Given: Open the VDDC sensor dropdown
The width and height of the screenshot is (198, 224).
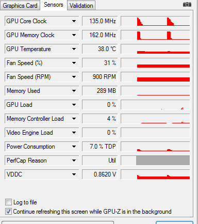Looking at the screenshot, I should [x=74, y=174].
